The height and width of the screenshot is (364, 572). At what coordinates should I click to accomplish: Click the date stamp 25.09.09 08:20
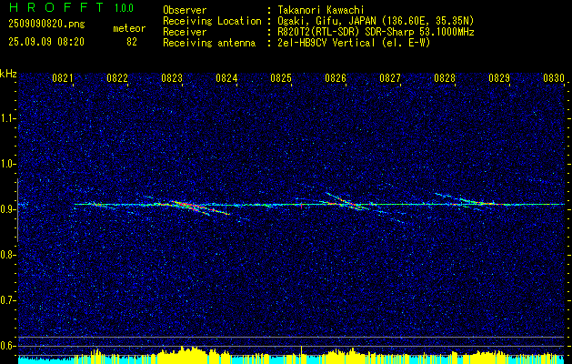coord(46,42)
